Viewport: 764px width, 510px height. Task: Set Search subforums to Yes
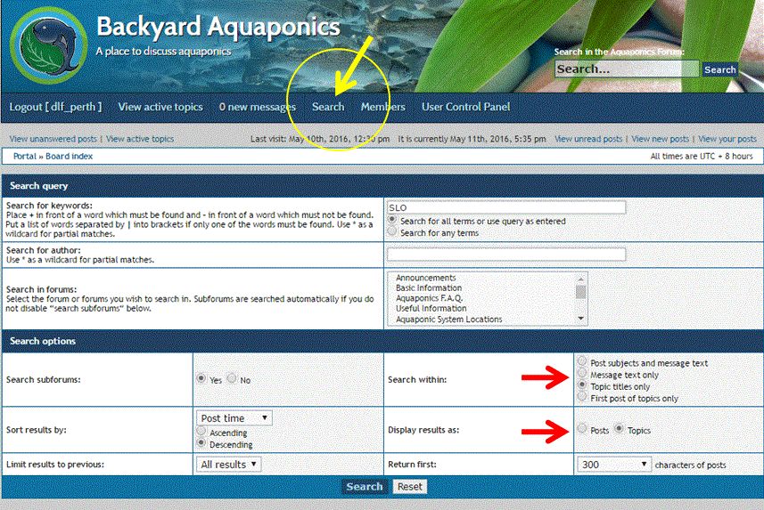201,378
